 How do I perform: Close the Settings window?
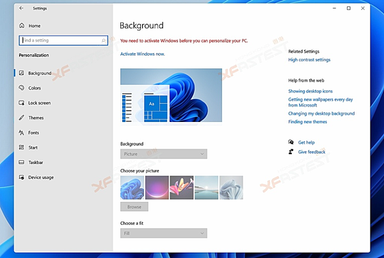(363, 8)
